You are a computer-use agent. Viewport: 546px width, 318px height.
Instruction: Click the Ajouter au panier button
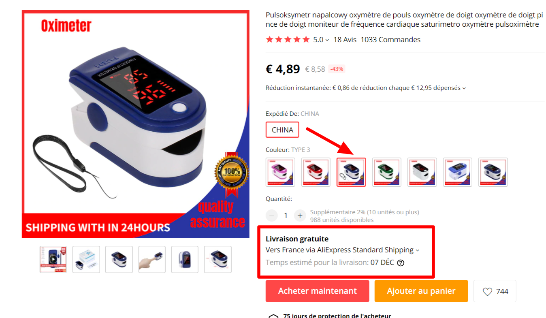(421, 291)
